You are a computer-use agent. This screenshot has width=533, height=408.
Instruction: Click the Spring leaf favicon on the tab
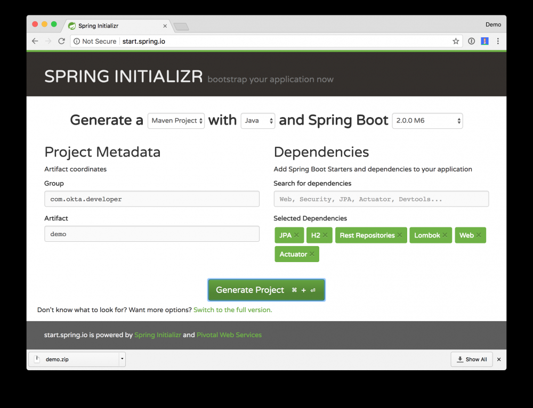(x=71, y=25)
